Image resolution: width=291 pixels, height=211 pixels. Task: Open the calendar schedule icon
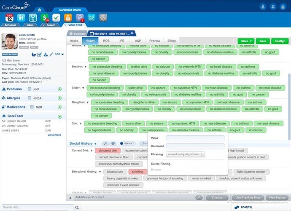coord(10,18)
